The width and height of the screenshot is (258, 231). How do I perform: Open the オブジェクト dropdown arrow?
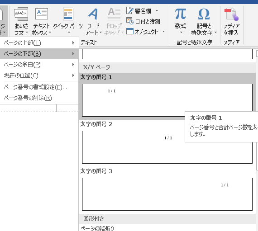[x=163, y=31]
